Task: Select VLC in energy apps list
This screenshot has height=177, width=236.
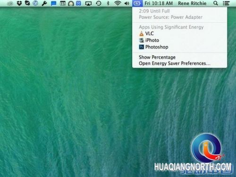Action: tap(179, 34)
